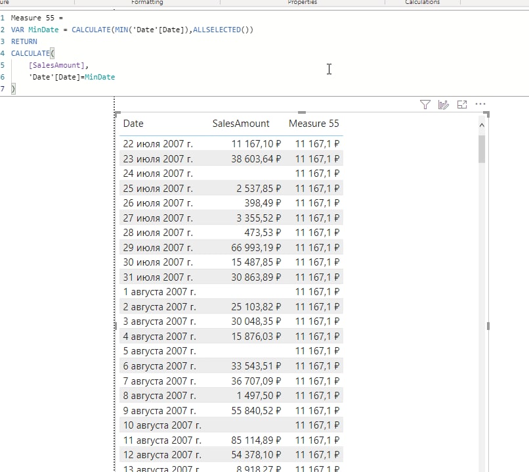The width and height of the screenshot is (529, 472).
Task: Select the '26 июля 2007 г.' date cell
Action: click(x=158, y=203)
